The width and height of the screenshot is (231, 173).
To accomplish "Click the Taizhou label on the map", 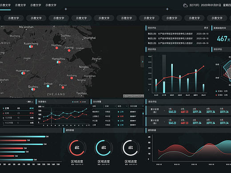I will pos(81,93).
